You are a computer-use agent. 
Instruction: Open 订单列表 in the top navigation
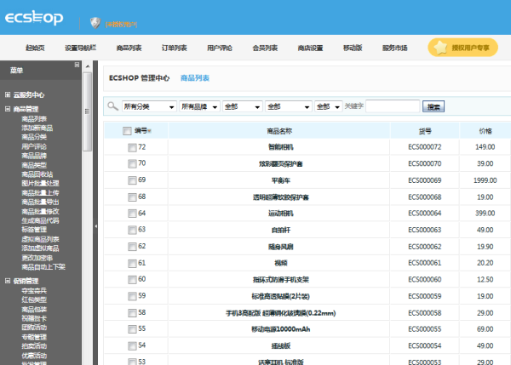pos(174,48)
